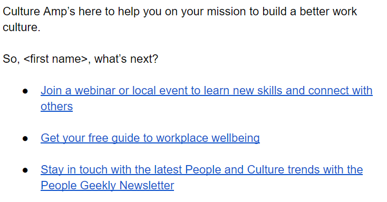Click "connect with" ending the first link line
387x202 pixels.
(341, 91)
